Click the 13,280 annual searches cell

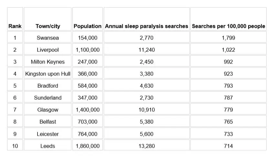[146, 146]
